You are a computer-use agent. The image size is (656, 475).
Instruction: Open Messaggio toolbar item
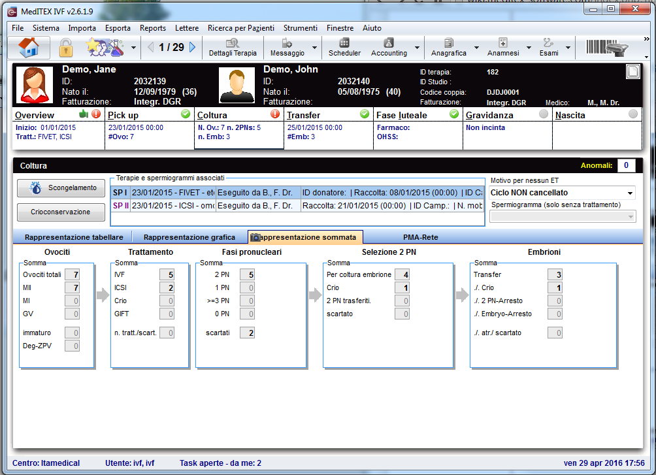(x=287, y=47)
